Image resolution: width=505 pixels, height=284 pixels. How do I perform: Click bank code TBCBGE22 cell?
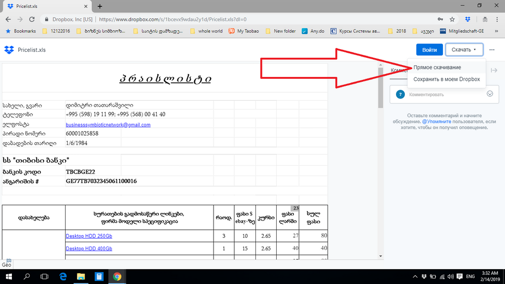(80, 172)
